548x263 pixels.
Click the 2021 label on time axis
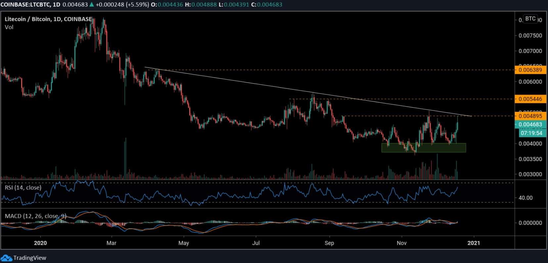click(474, 243)
